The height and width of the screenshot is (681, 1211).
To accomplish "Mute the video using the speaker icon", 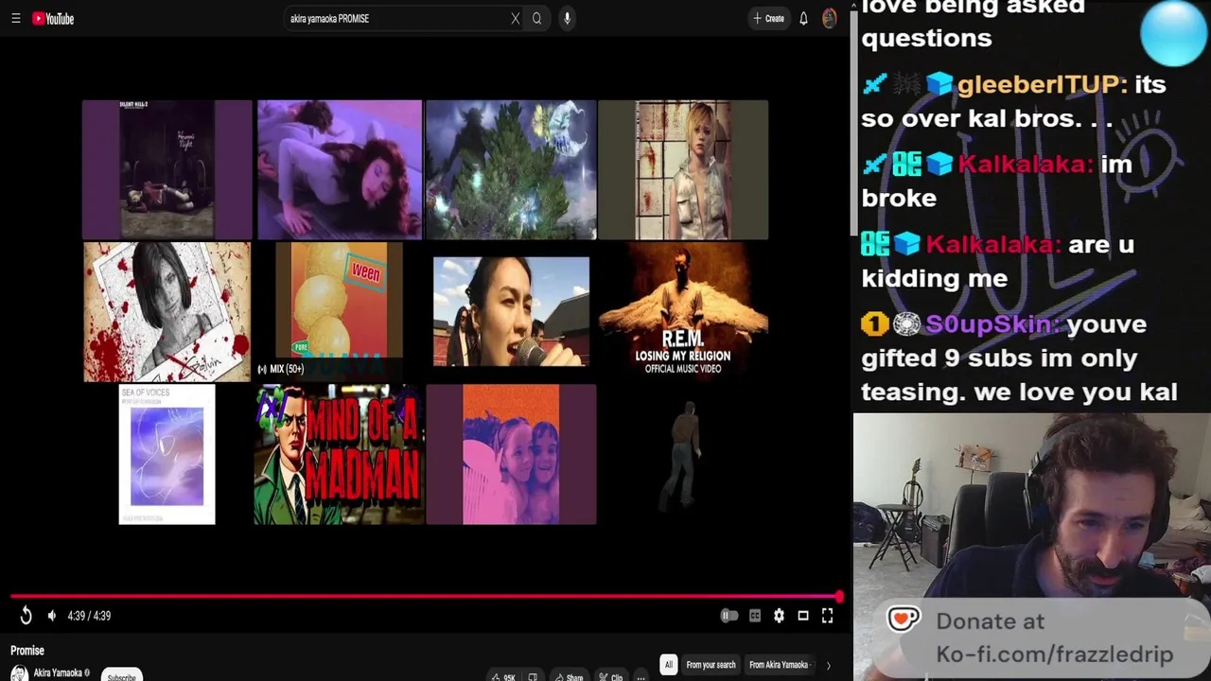I will pos(52,616).
